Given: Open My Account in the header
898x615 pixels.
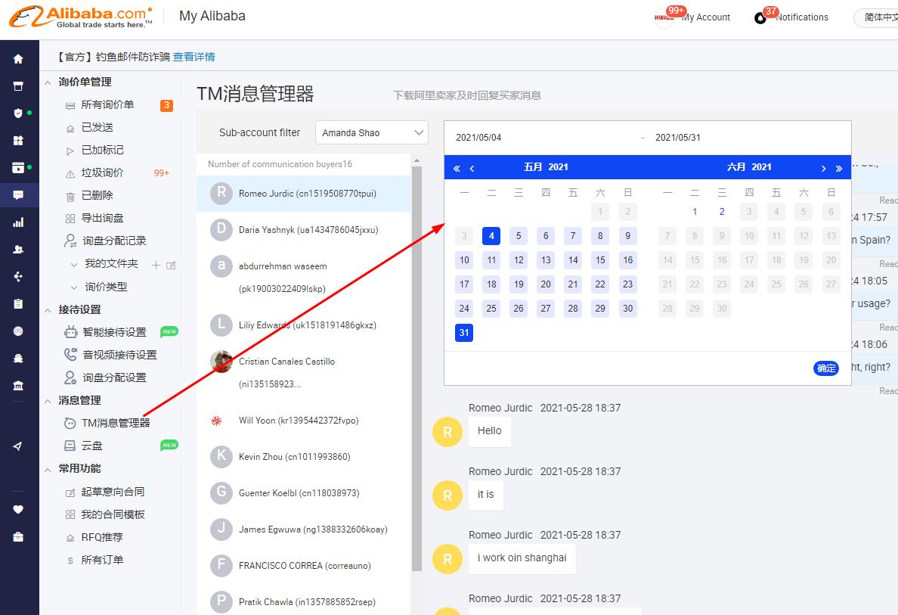Looking at the screenshot, I should coord(705,17).
